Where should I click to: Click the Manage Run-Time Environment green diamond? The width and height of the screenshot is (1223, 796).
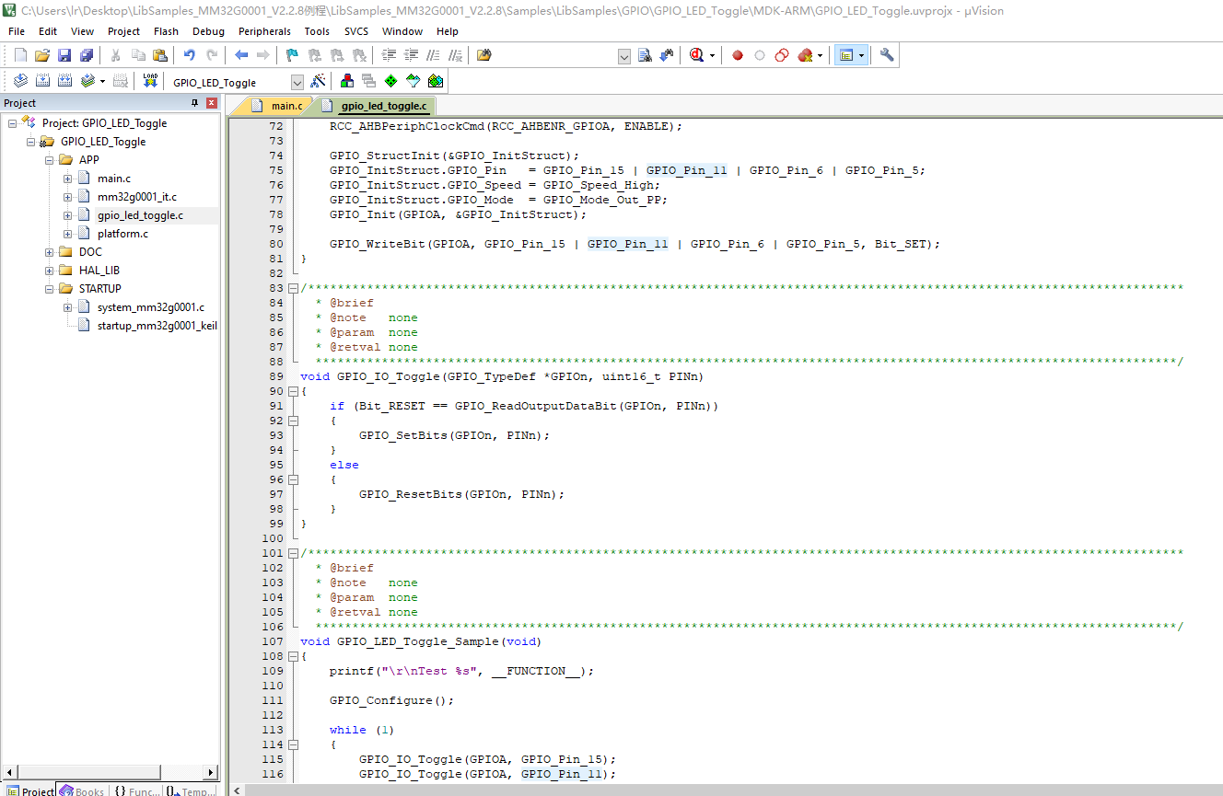[391, 81]
